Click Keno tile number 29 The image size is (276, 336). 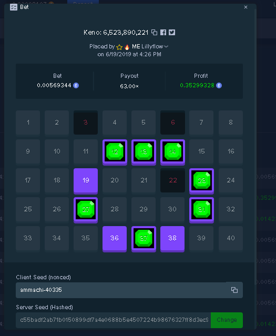click(144, 209)
